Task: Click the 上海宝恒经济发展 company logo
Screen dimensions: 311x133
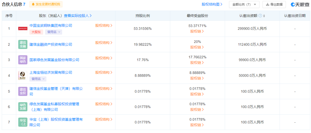Action: [x=23, y=75]
